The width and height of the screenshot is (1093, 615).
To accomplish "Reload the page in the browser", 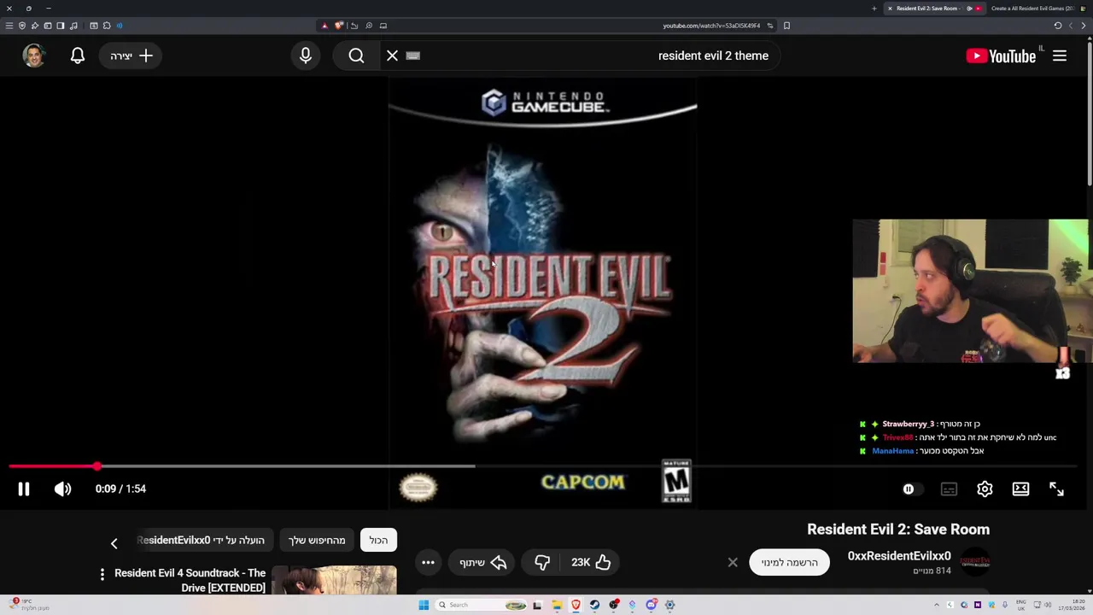I will coord(1057,26).
